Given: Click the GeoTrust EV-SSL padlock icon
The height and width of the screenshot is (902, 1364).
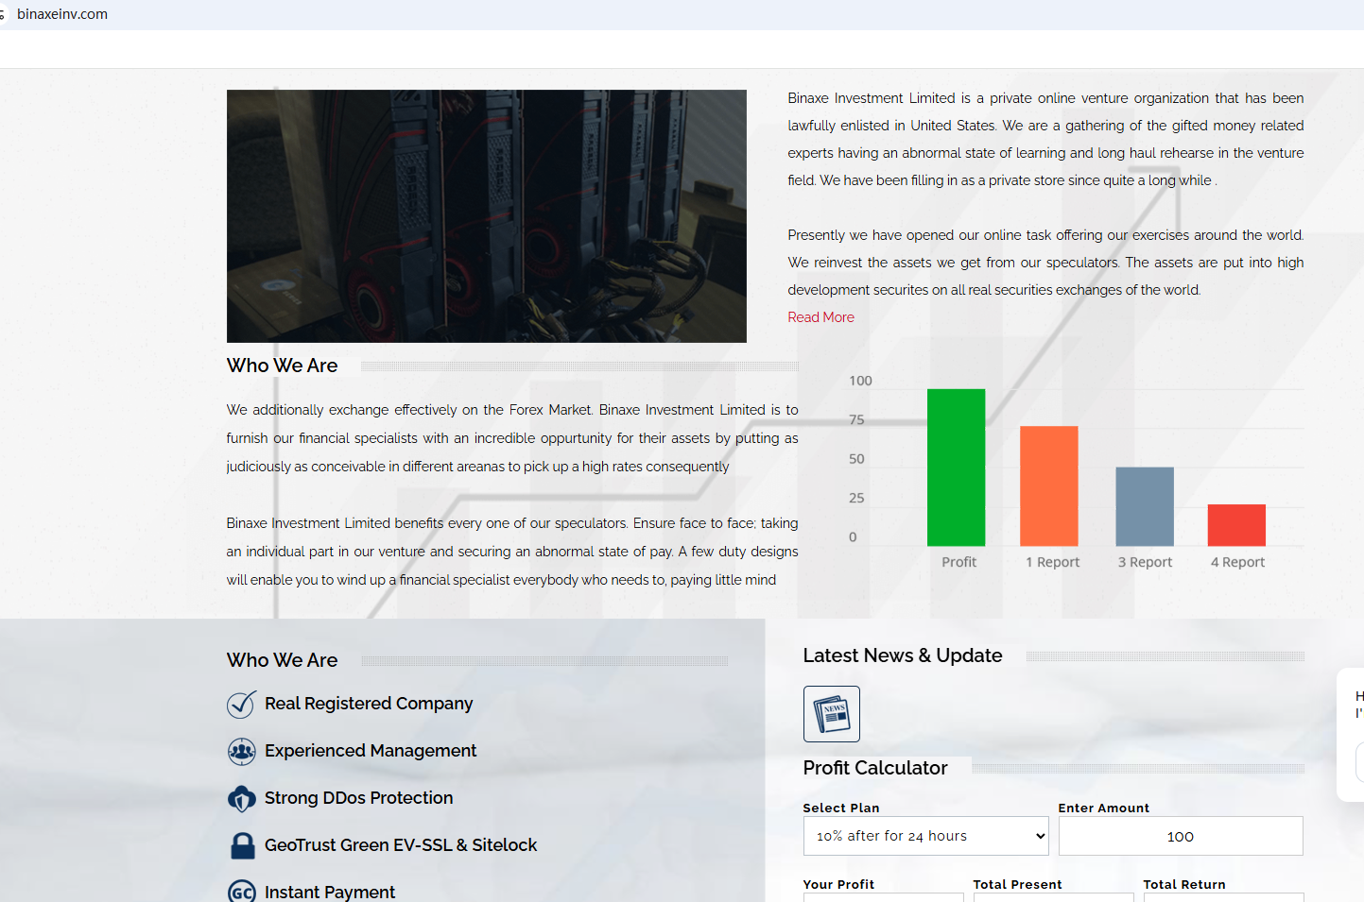Looking at the screenshot, I should pyautogui.click(x=243, y=845).
